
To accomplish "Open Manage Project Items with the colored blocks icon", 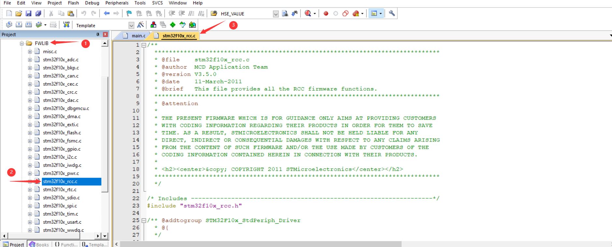I will pyautogui.click(x=153, y=25).
